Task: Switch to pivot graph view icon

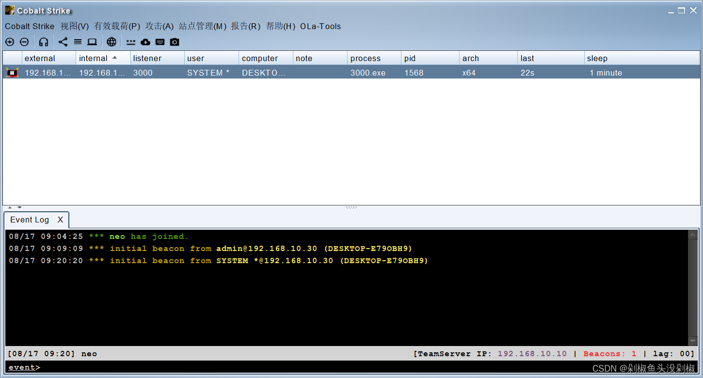Action: 63,42
